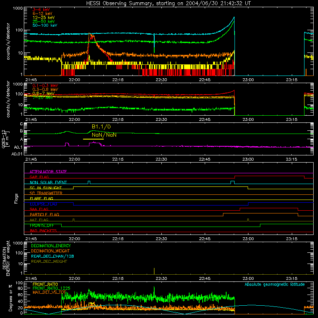Click the FRONT_RATIO_1225 legend label
Viewport: 318px width, 318px height.
point(51,288)
